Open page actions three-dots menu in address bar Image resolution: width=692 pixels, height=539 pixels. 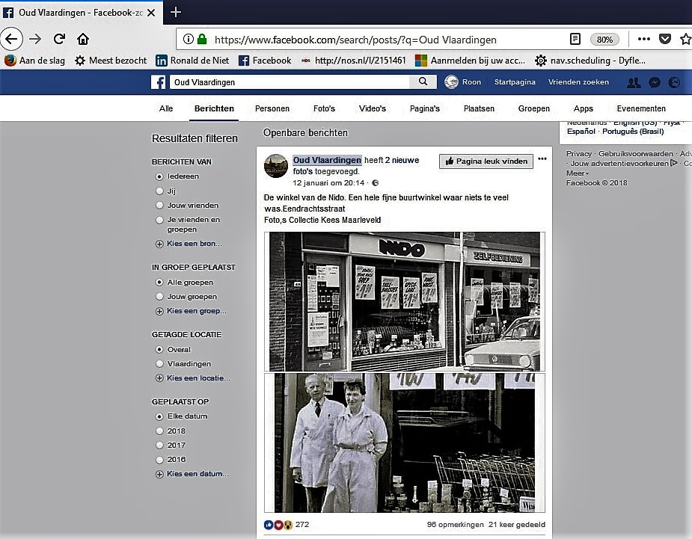644,40
